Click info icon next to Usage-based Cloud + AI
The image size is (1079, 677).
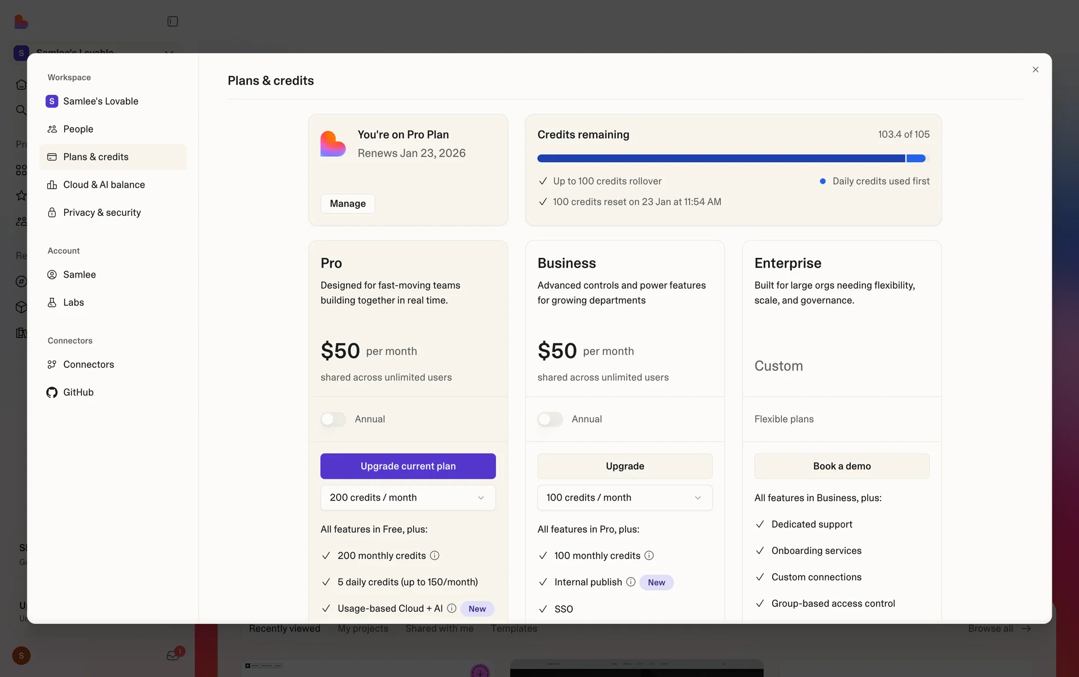[451, 608]
